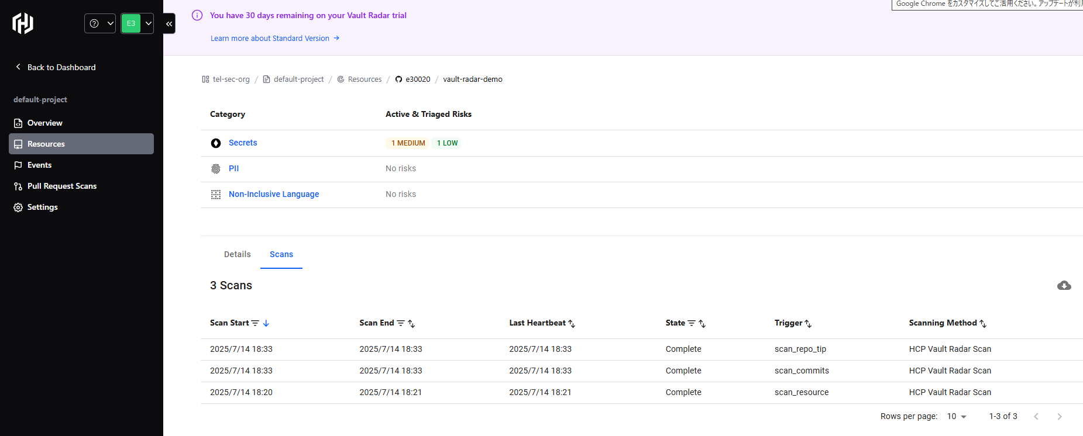Change rows per page dropdown
Image resolution: width=1083 pixels, height=436 pixels.
957,416
